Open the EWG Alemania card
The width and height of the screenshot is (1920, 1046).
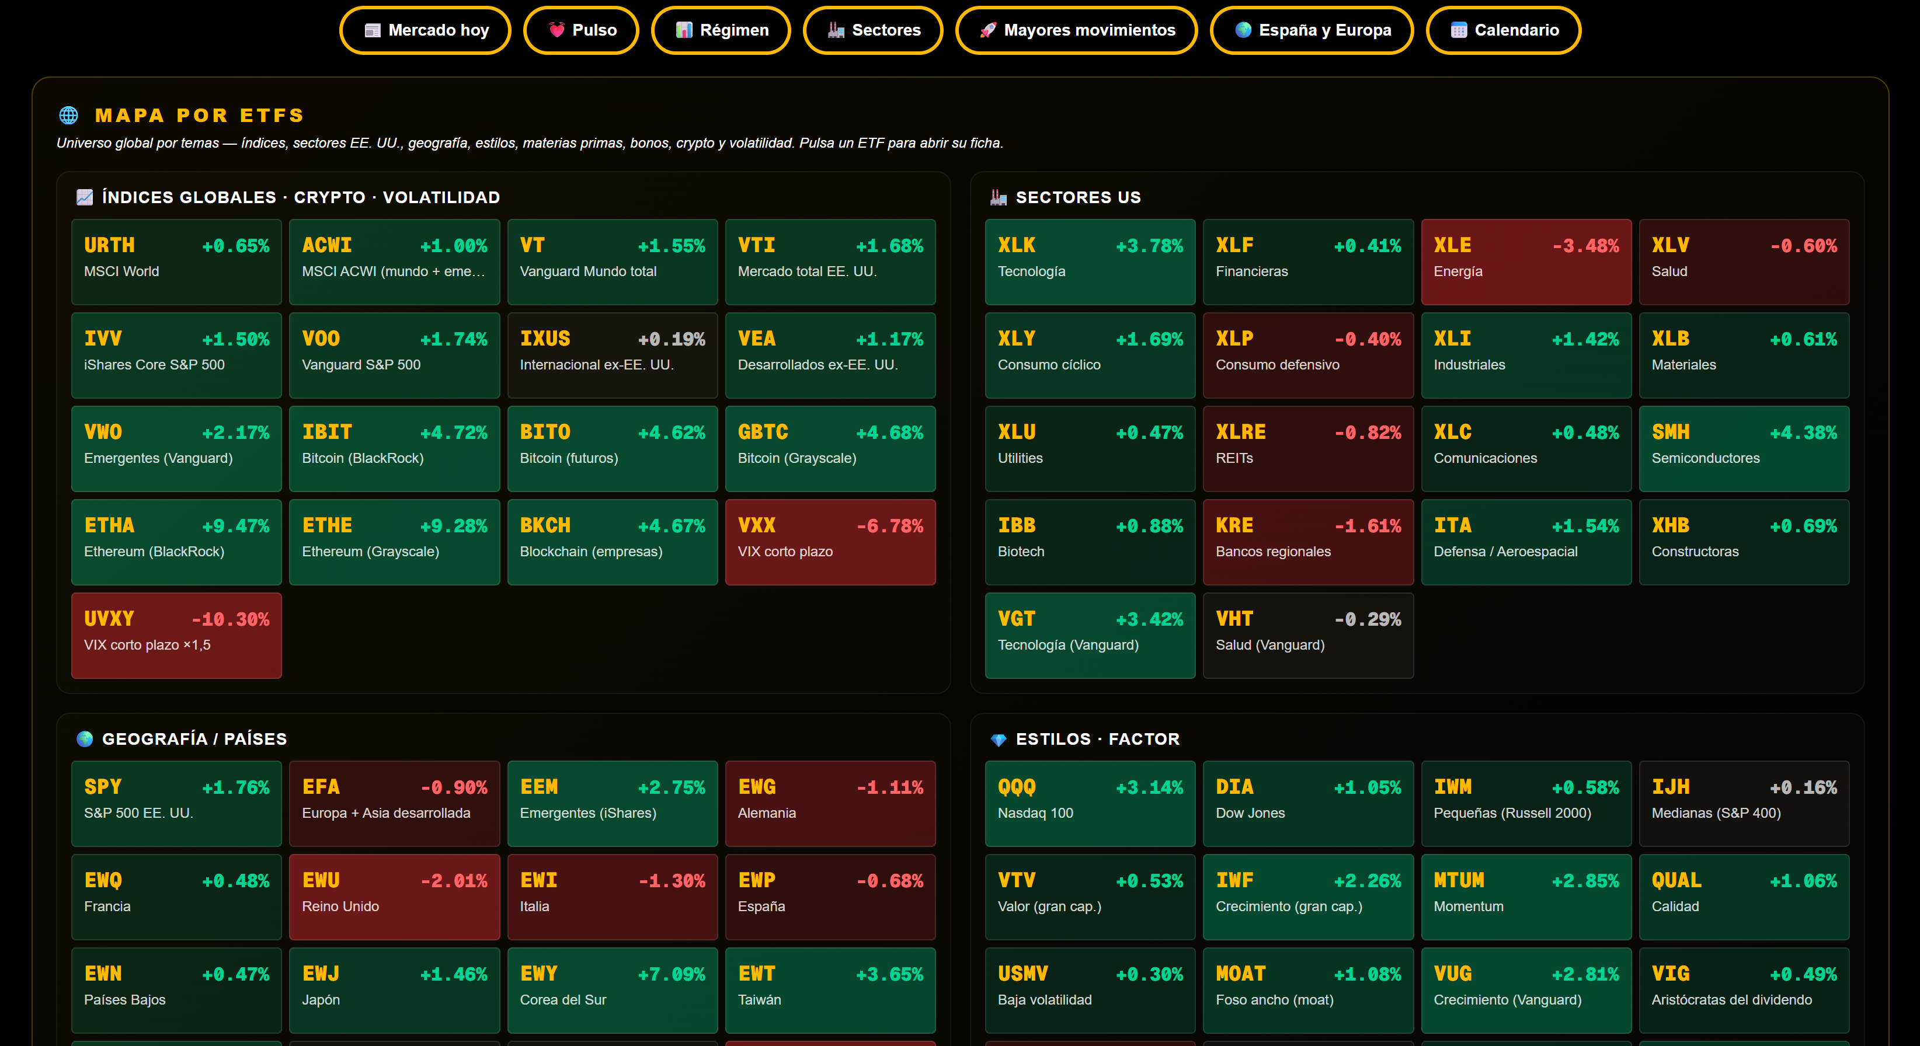click(830, 804)
